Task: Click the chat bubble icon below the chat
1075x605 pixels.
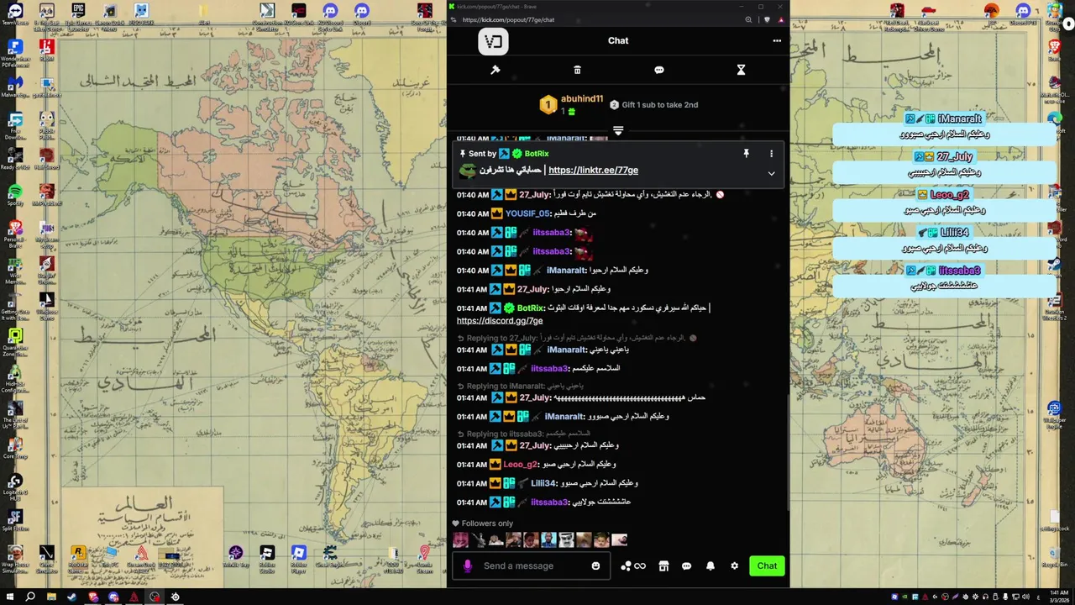Action: [686, 566]
